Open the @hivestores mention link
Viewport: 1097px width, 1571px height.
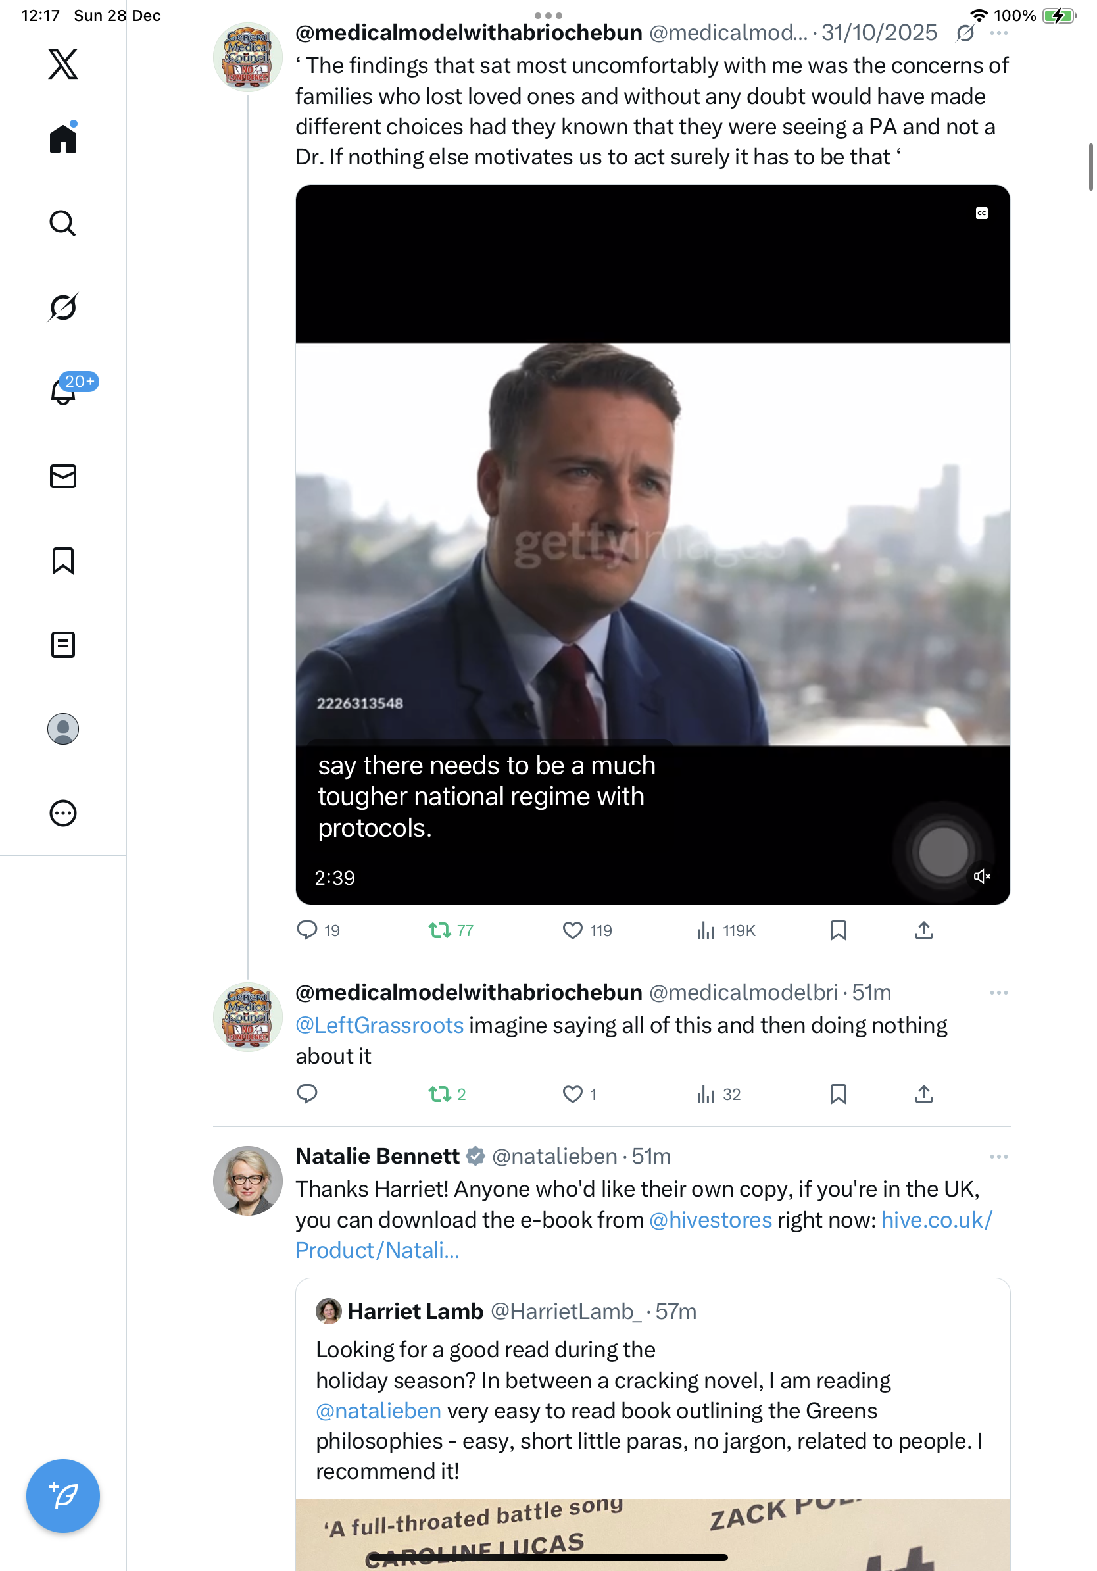click(710, 1220)
